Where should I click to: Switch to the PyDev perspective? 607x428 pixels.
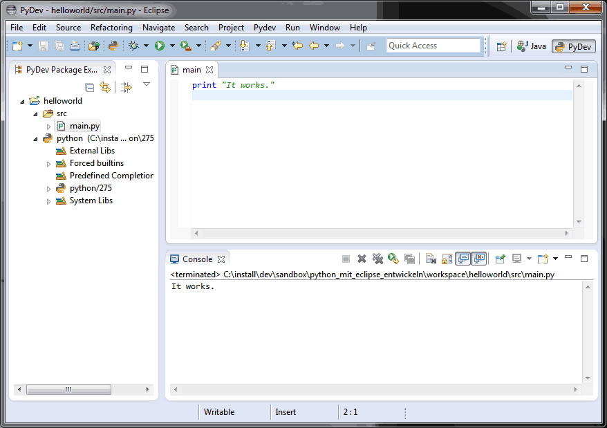pos(573,46)
